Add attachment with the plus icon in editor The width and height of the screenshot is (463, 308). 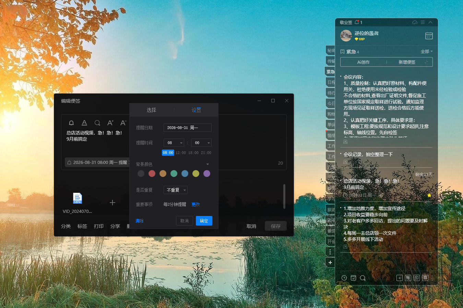tap(112, 203)
